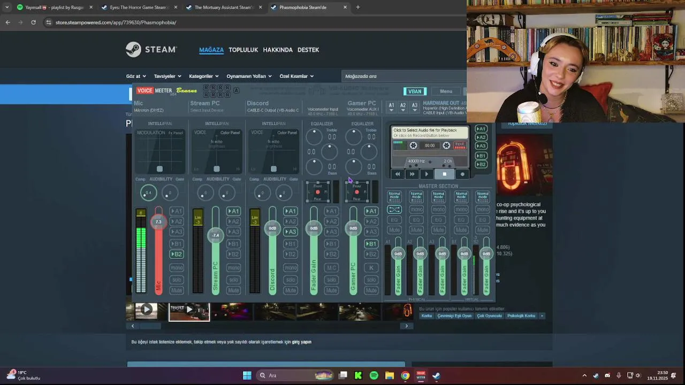
Task: Open Spotify from the taskbar
Action: 374,375
